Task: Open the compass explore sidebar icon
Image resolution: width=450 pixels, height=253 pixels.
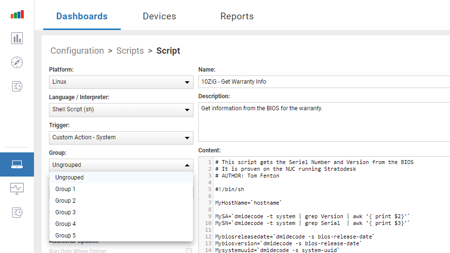Action: 17,62
